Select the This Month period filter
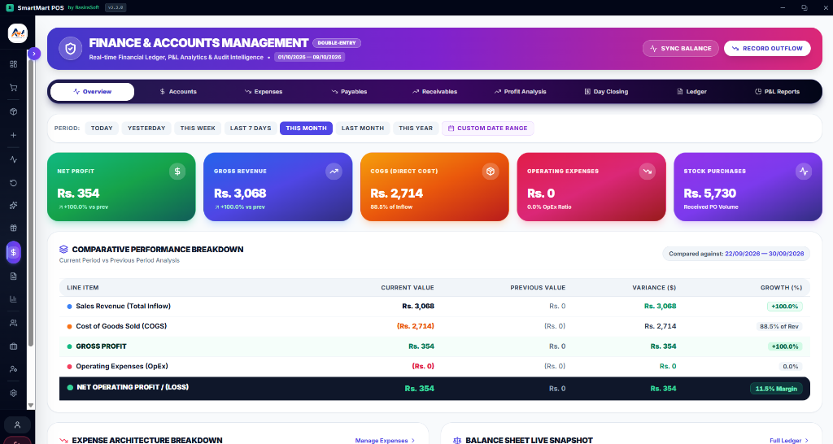This screenshot has height=444, width=833. click(x=306, y=128)
